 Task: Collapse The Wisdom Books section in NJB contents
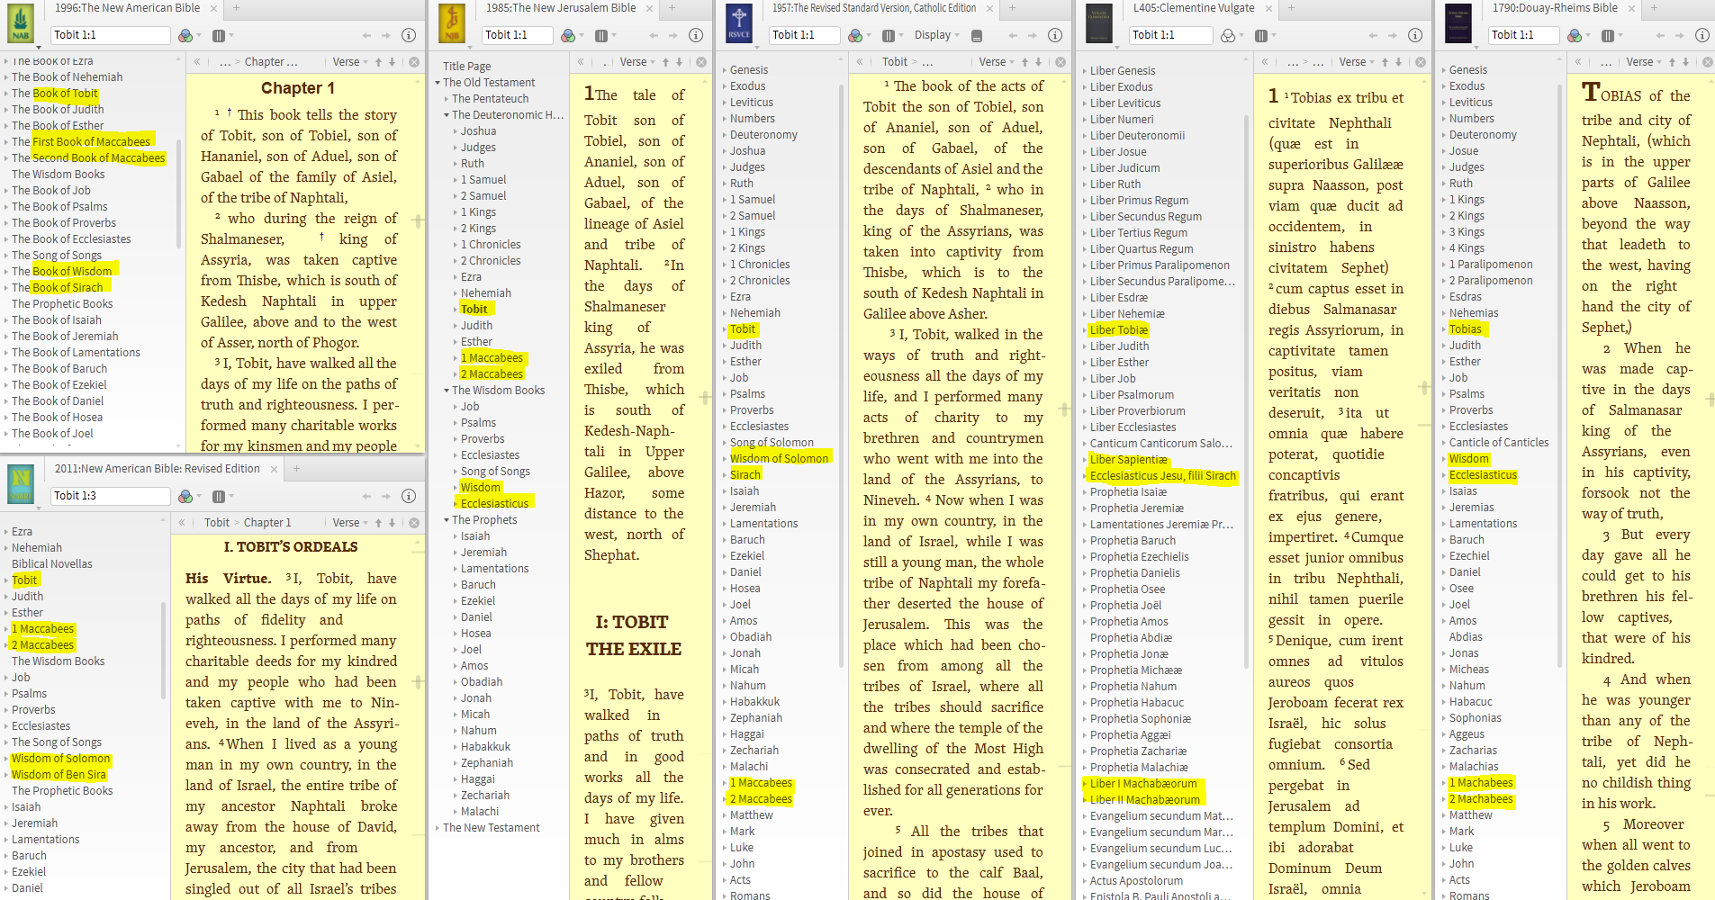point(447,391)
